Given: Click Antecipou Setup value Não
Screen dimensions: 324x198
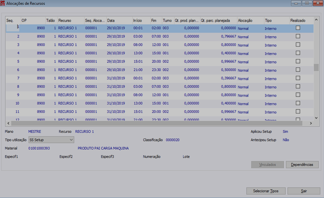Looking at the screenshot, I should click(286, 140).
